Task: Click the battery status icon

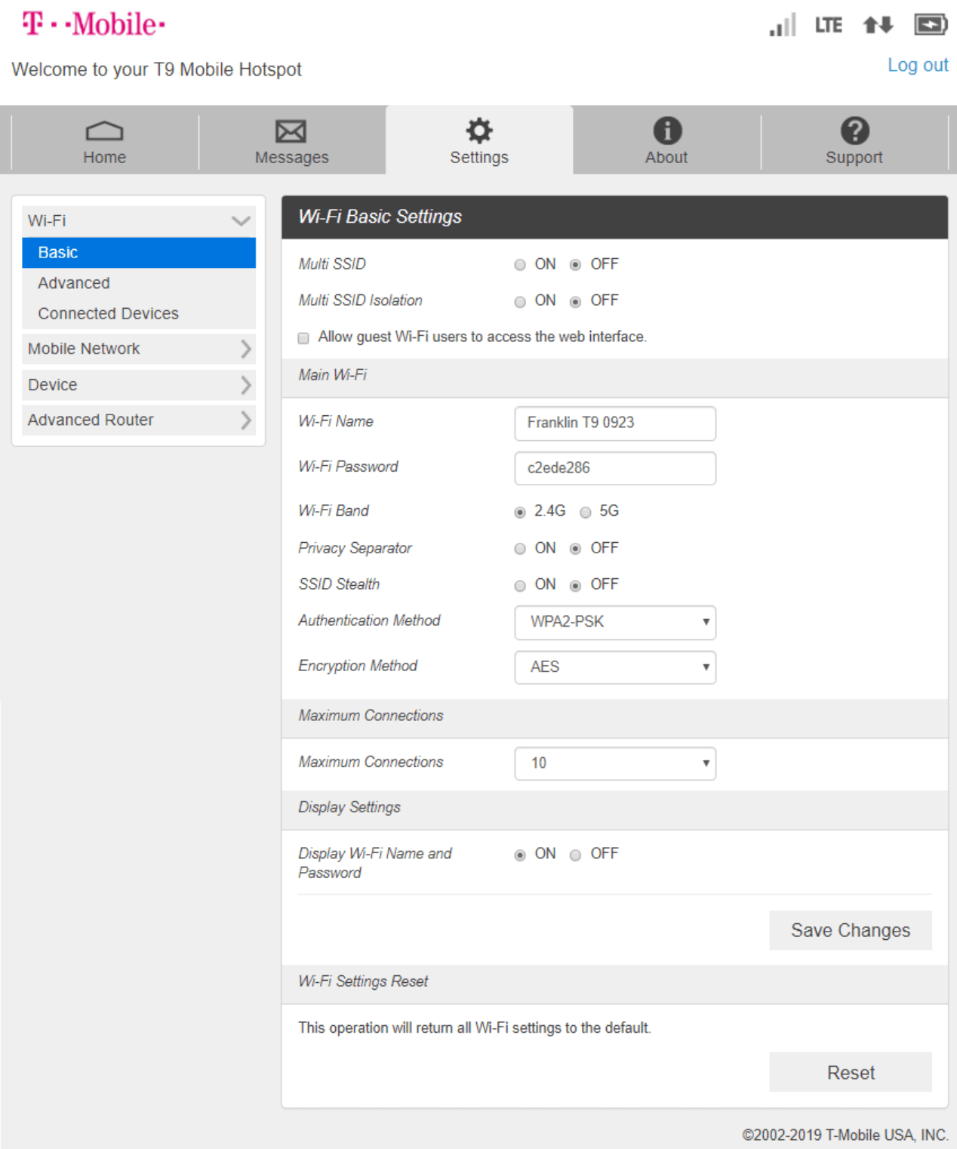Action: [931, 25]
